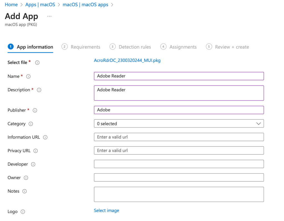Click the Privacy URL info icon

coord(35,151)
